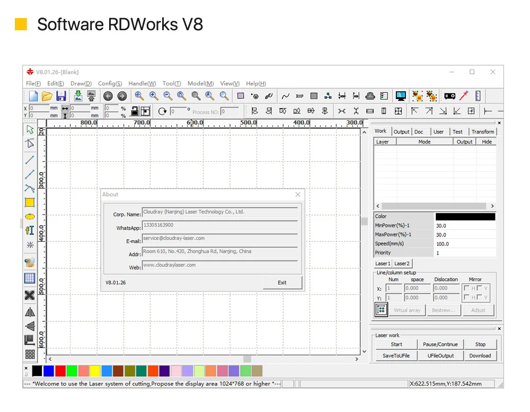Screen dimensions: 530x412
Task: Open the Handle menu
Action: 142,84
